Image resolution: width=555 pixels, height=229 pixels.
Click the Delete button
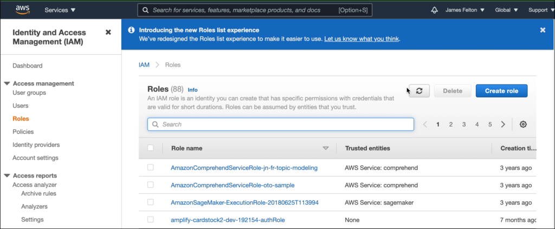pos(453,91)
